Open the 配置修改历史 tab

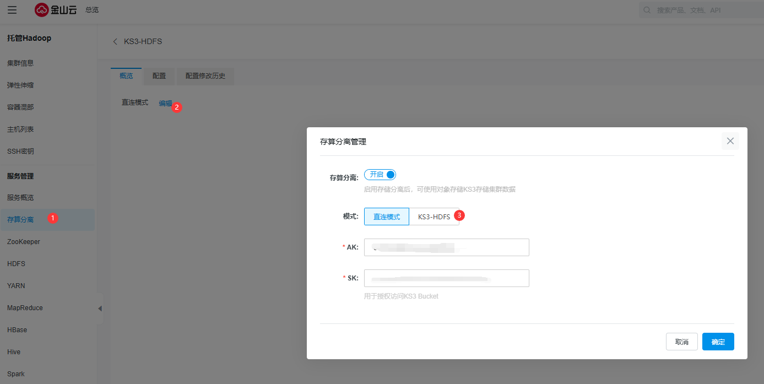(x=205, y=76)
